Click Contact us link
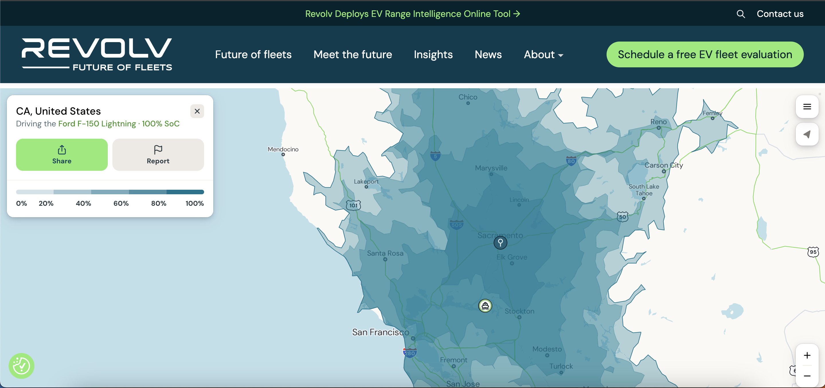 click(x=780, y=14)
